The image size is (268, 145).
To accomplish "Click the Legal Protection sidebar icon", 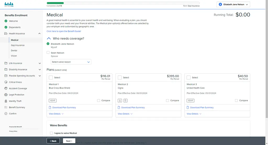I will click(x=6, y=95).
